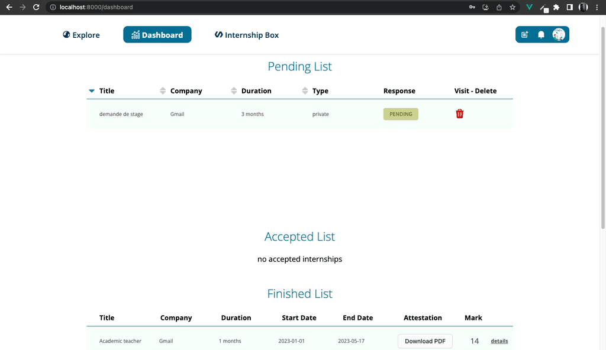Toggle the browser side panel
The image size is (606, 350).
570,7
